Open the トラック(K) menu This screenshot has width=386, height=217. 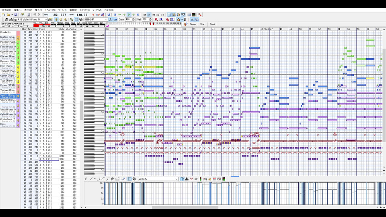point(85,10)
